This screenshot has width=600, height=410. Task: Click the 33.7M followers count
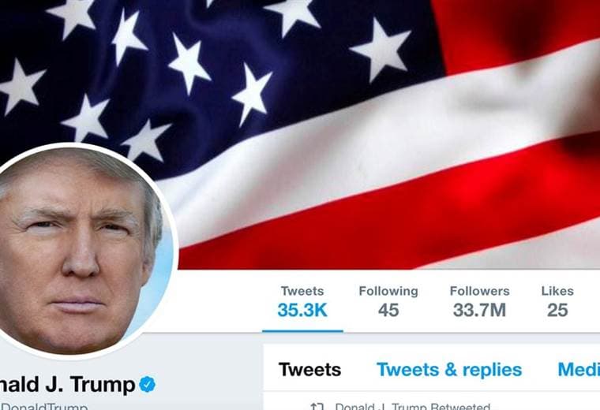[x=479, y=310]
